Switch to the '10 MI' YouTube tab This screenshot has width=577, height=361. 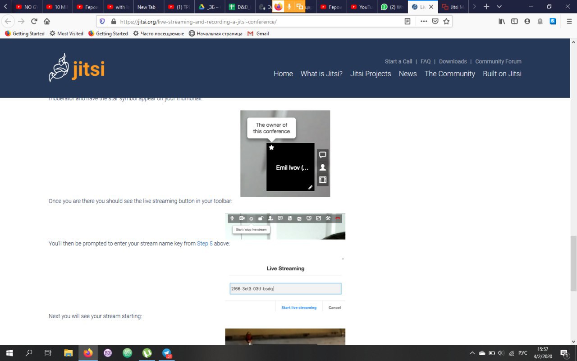tap(57, 7)
